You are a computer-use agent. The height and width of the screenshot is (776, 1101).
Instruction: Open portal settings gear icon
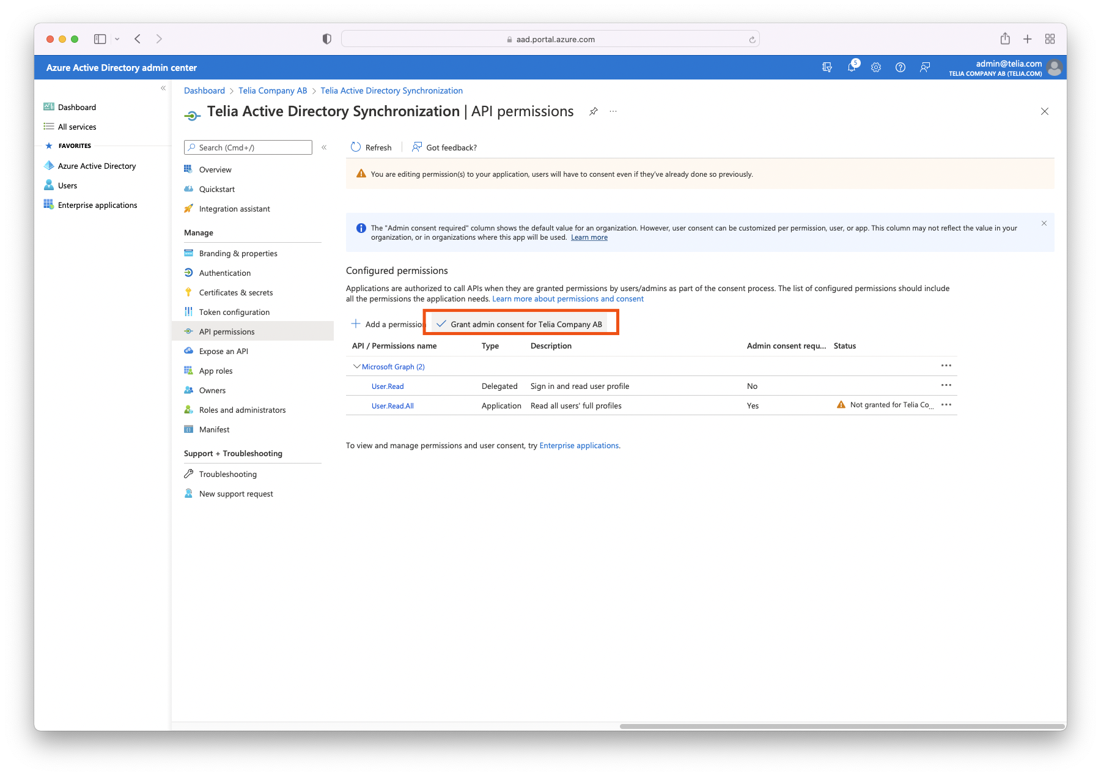tap(876, 67)
